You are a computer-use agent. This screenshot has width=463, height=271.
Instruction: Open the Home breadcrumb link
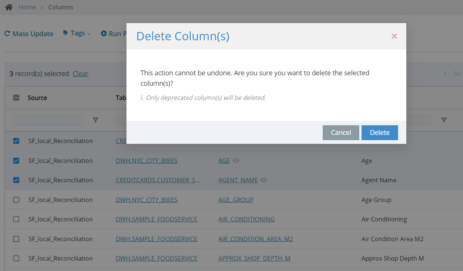click(x=27, y=7)
